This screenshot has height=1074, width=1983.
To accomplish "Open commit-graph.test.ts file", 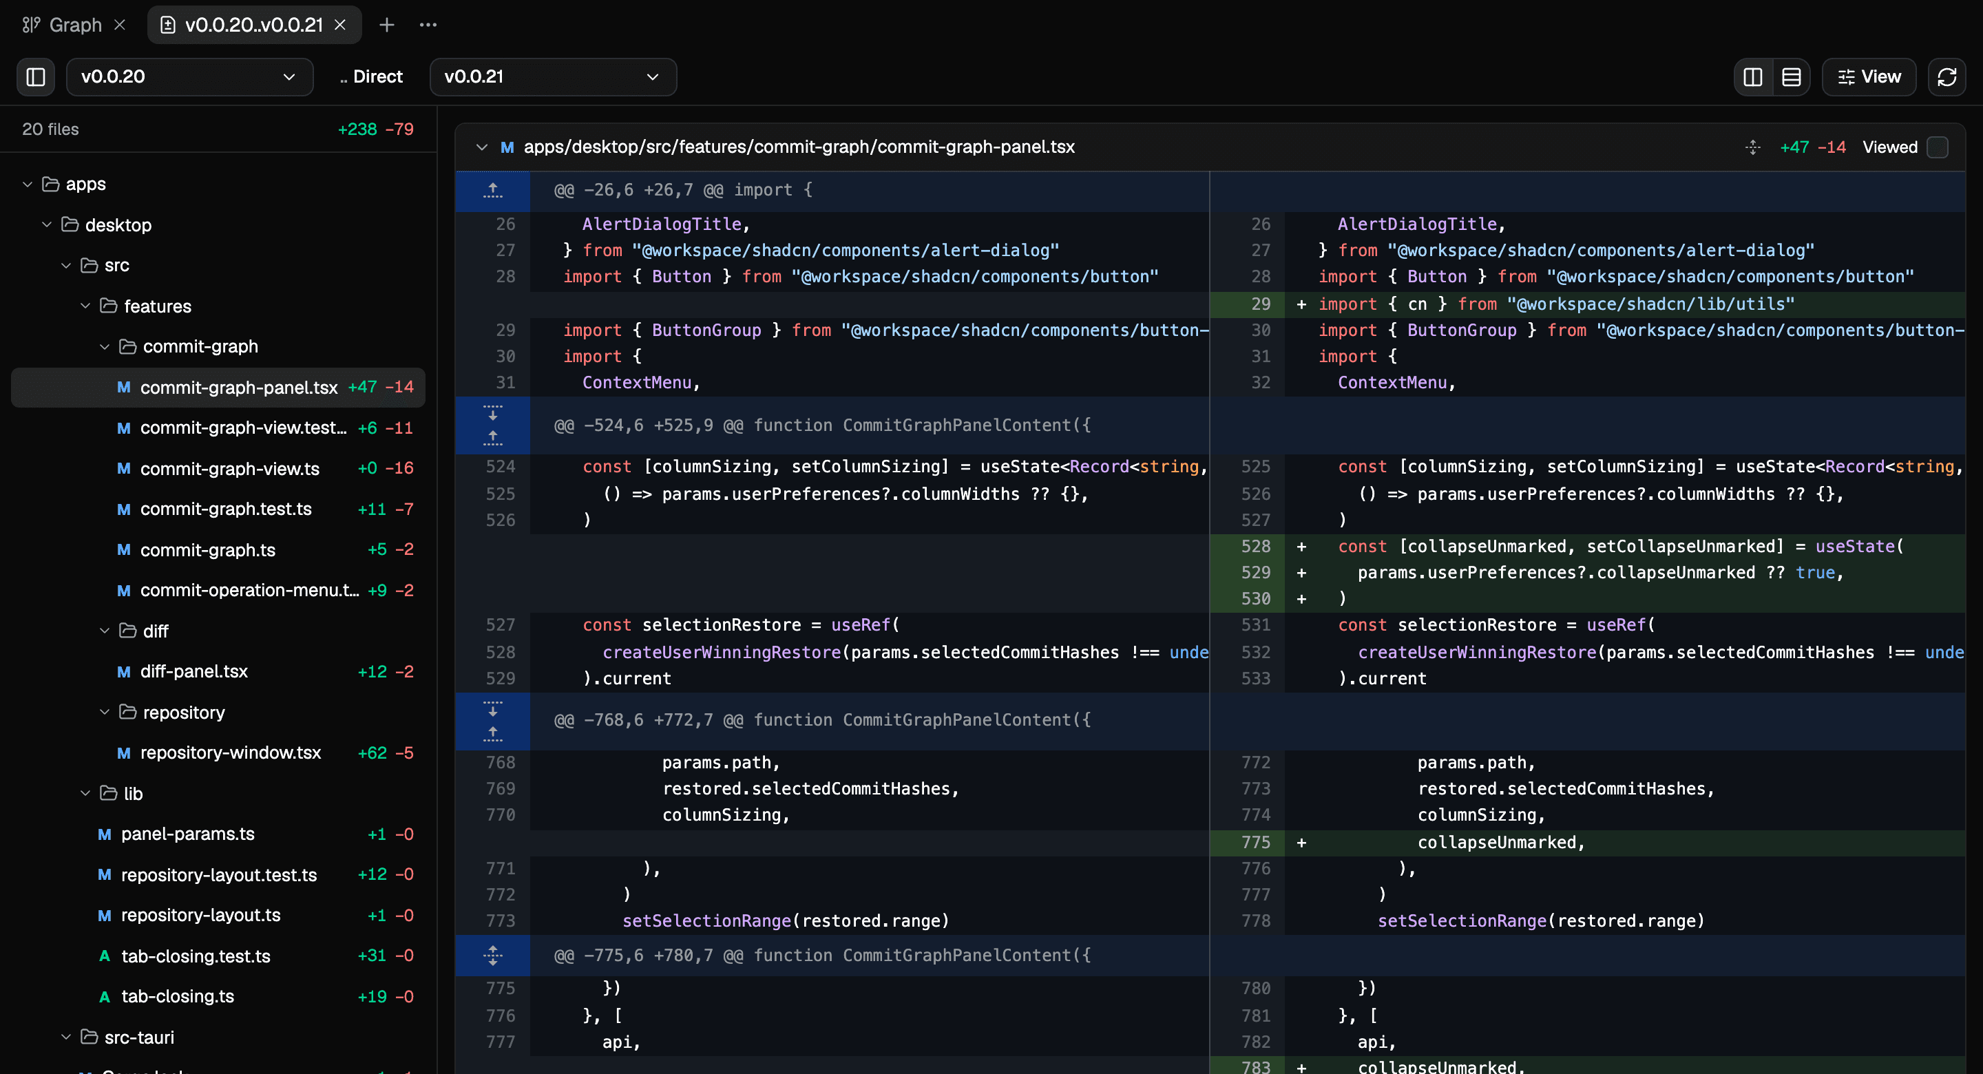I will [x=219, y=509].
